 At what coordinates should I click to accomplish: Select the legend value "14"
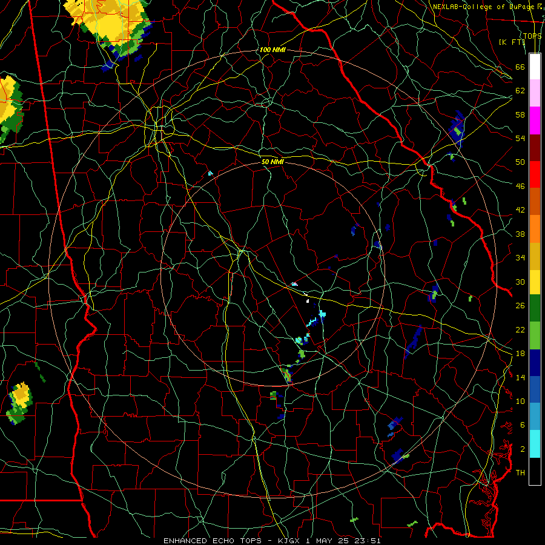520,377
